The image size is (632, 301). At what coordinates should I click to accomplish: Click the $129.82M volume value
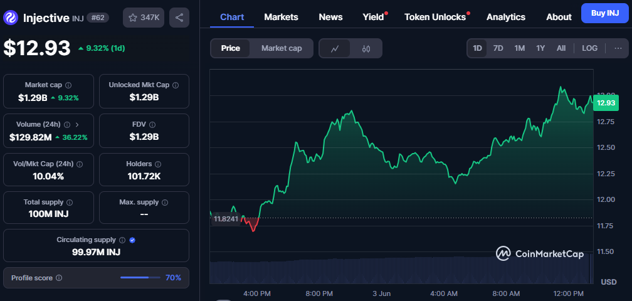pos(31,137)
